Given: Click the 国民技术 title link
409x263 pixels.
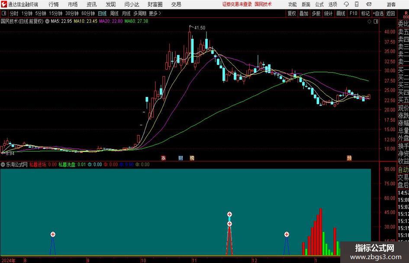Looking at the screenshot, I should pos(263,4).
